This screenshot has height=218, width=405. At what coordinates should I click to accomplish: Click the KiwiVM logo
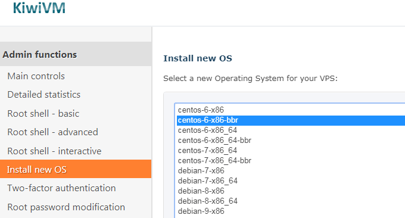click(39, 8)
